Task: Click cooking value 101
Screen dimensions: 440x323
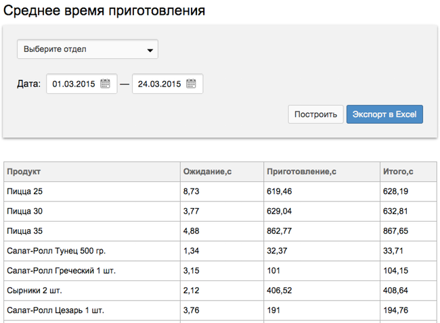Action: coord(273,271)
